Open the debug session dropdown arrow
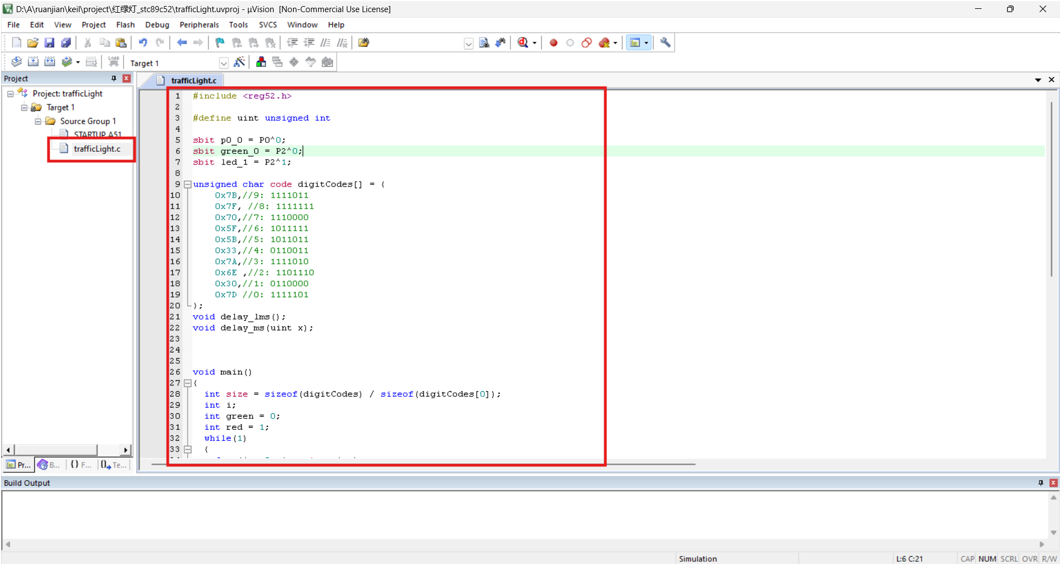Screen dimensions: 1060x564 click(534, 43)
